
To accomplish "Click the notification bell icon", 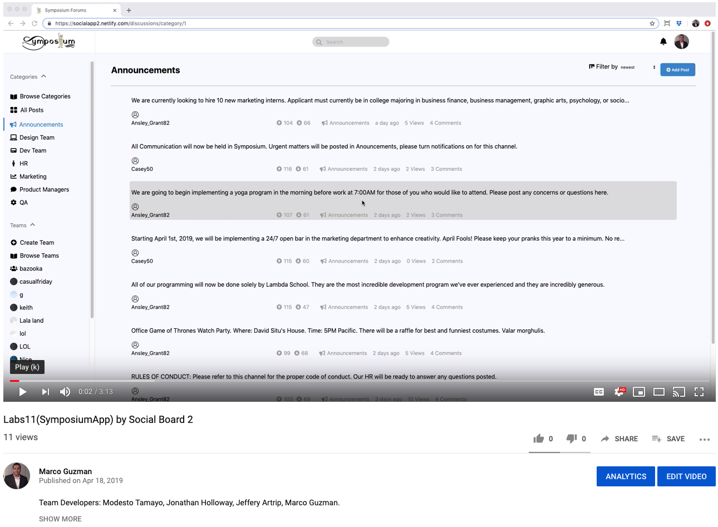I will click(663, 42).
